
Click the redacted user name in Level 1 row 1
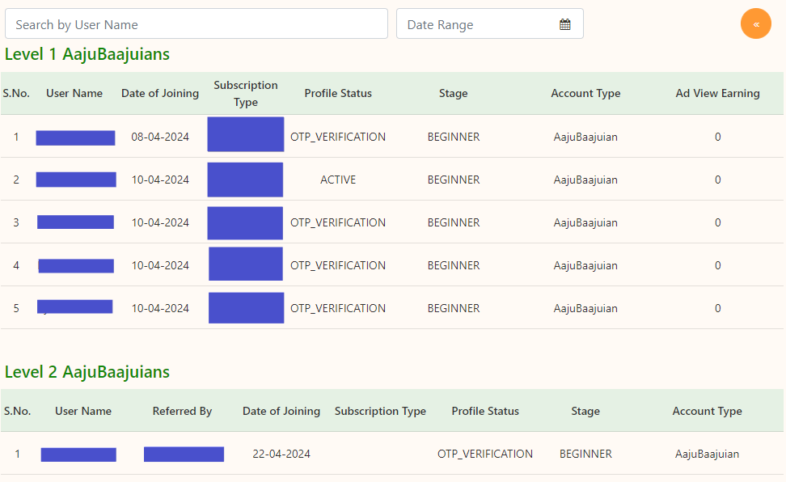pos(75,137)
